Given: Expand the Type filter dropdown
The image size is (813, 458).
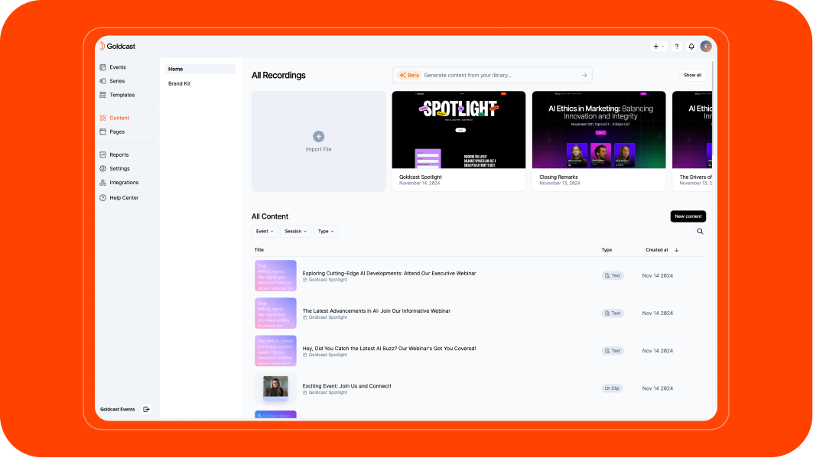Looking at the screenshot, I should coord(326,231).
